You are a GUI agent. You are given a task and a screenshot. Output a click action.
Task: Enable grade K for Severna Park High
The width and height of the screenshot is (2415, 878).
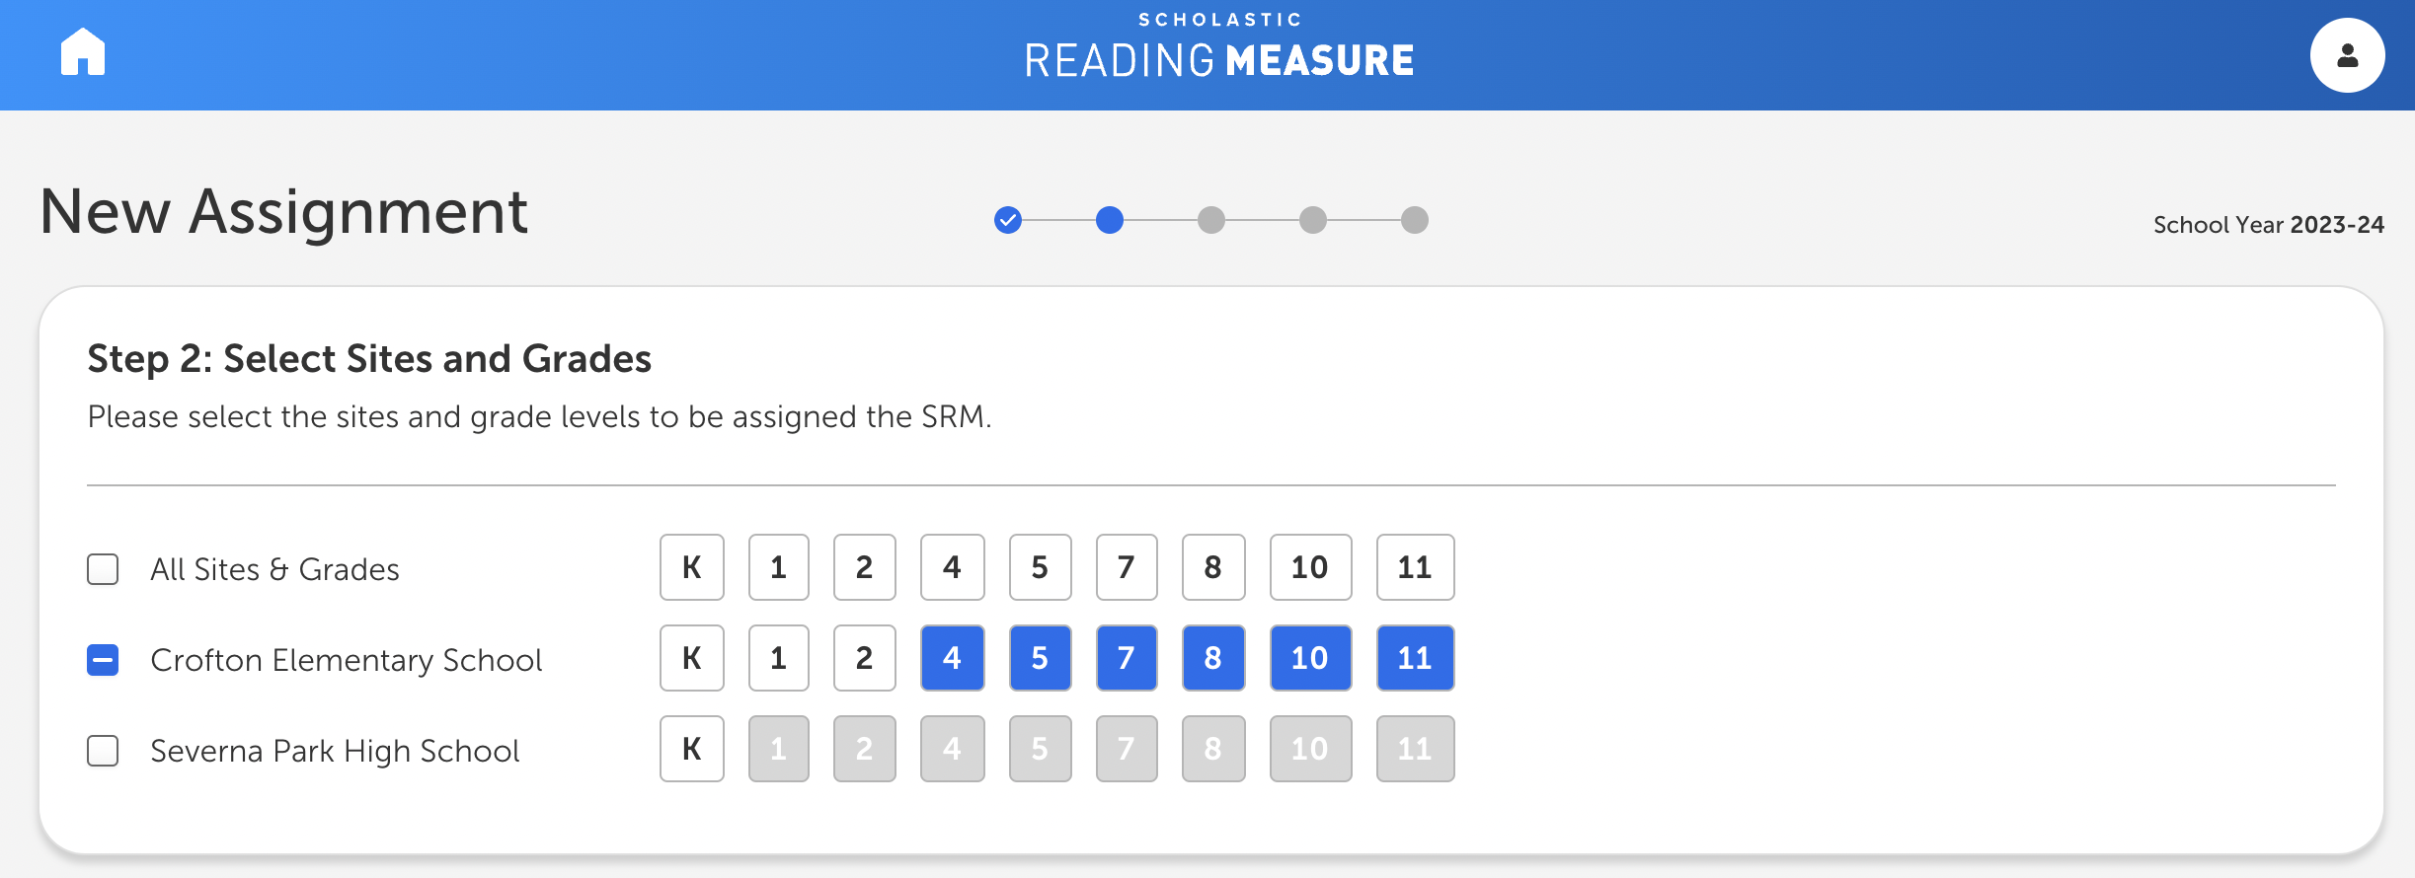pyautogui.click(x=692, y=749)
